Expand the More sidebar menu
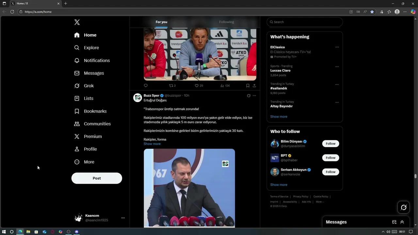Image resolution: width=418 pixels, height=235 pixels. [x=84, y=162]
